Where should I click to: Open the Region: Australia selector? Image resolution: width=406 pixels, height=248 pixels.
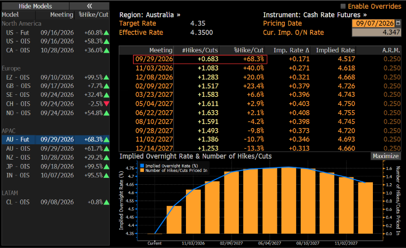coord(150,15)
